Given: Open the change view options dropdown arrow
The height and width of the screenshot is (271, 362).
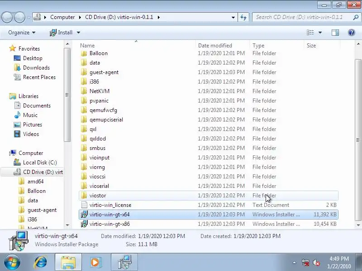Looking at the screenshot, I should [320, 33].
